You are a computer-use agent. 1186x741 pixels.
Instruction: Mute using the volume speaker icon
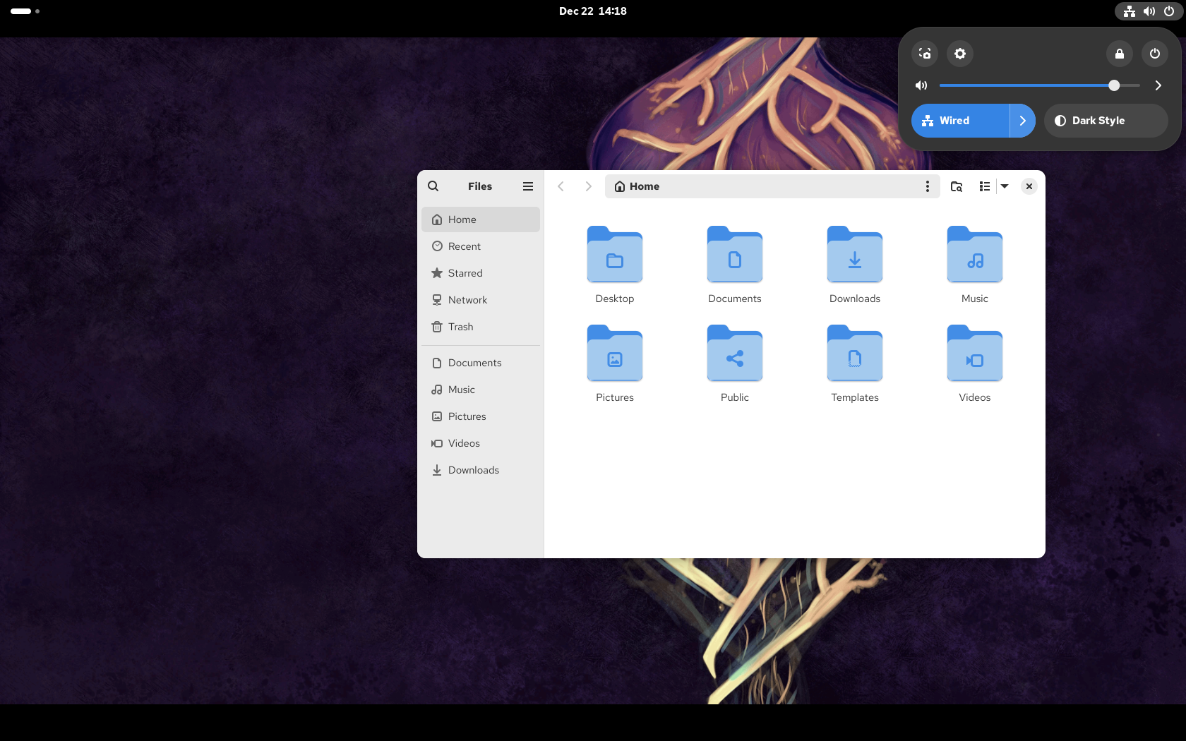click(x=921, y=85)
